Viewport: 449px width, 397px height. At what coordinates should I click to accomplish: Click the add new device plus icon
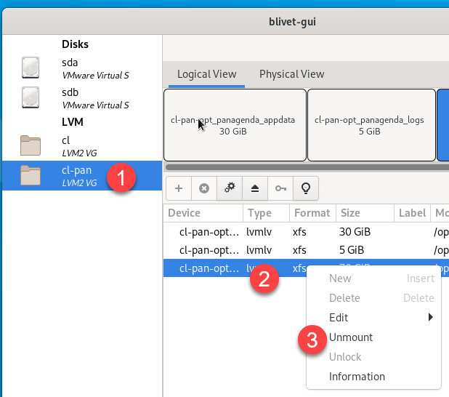179,188
